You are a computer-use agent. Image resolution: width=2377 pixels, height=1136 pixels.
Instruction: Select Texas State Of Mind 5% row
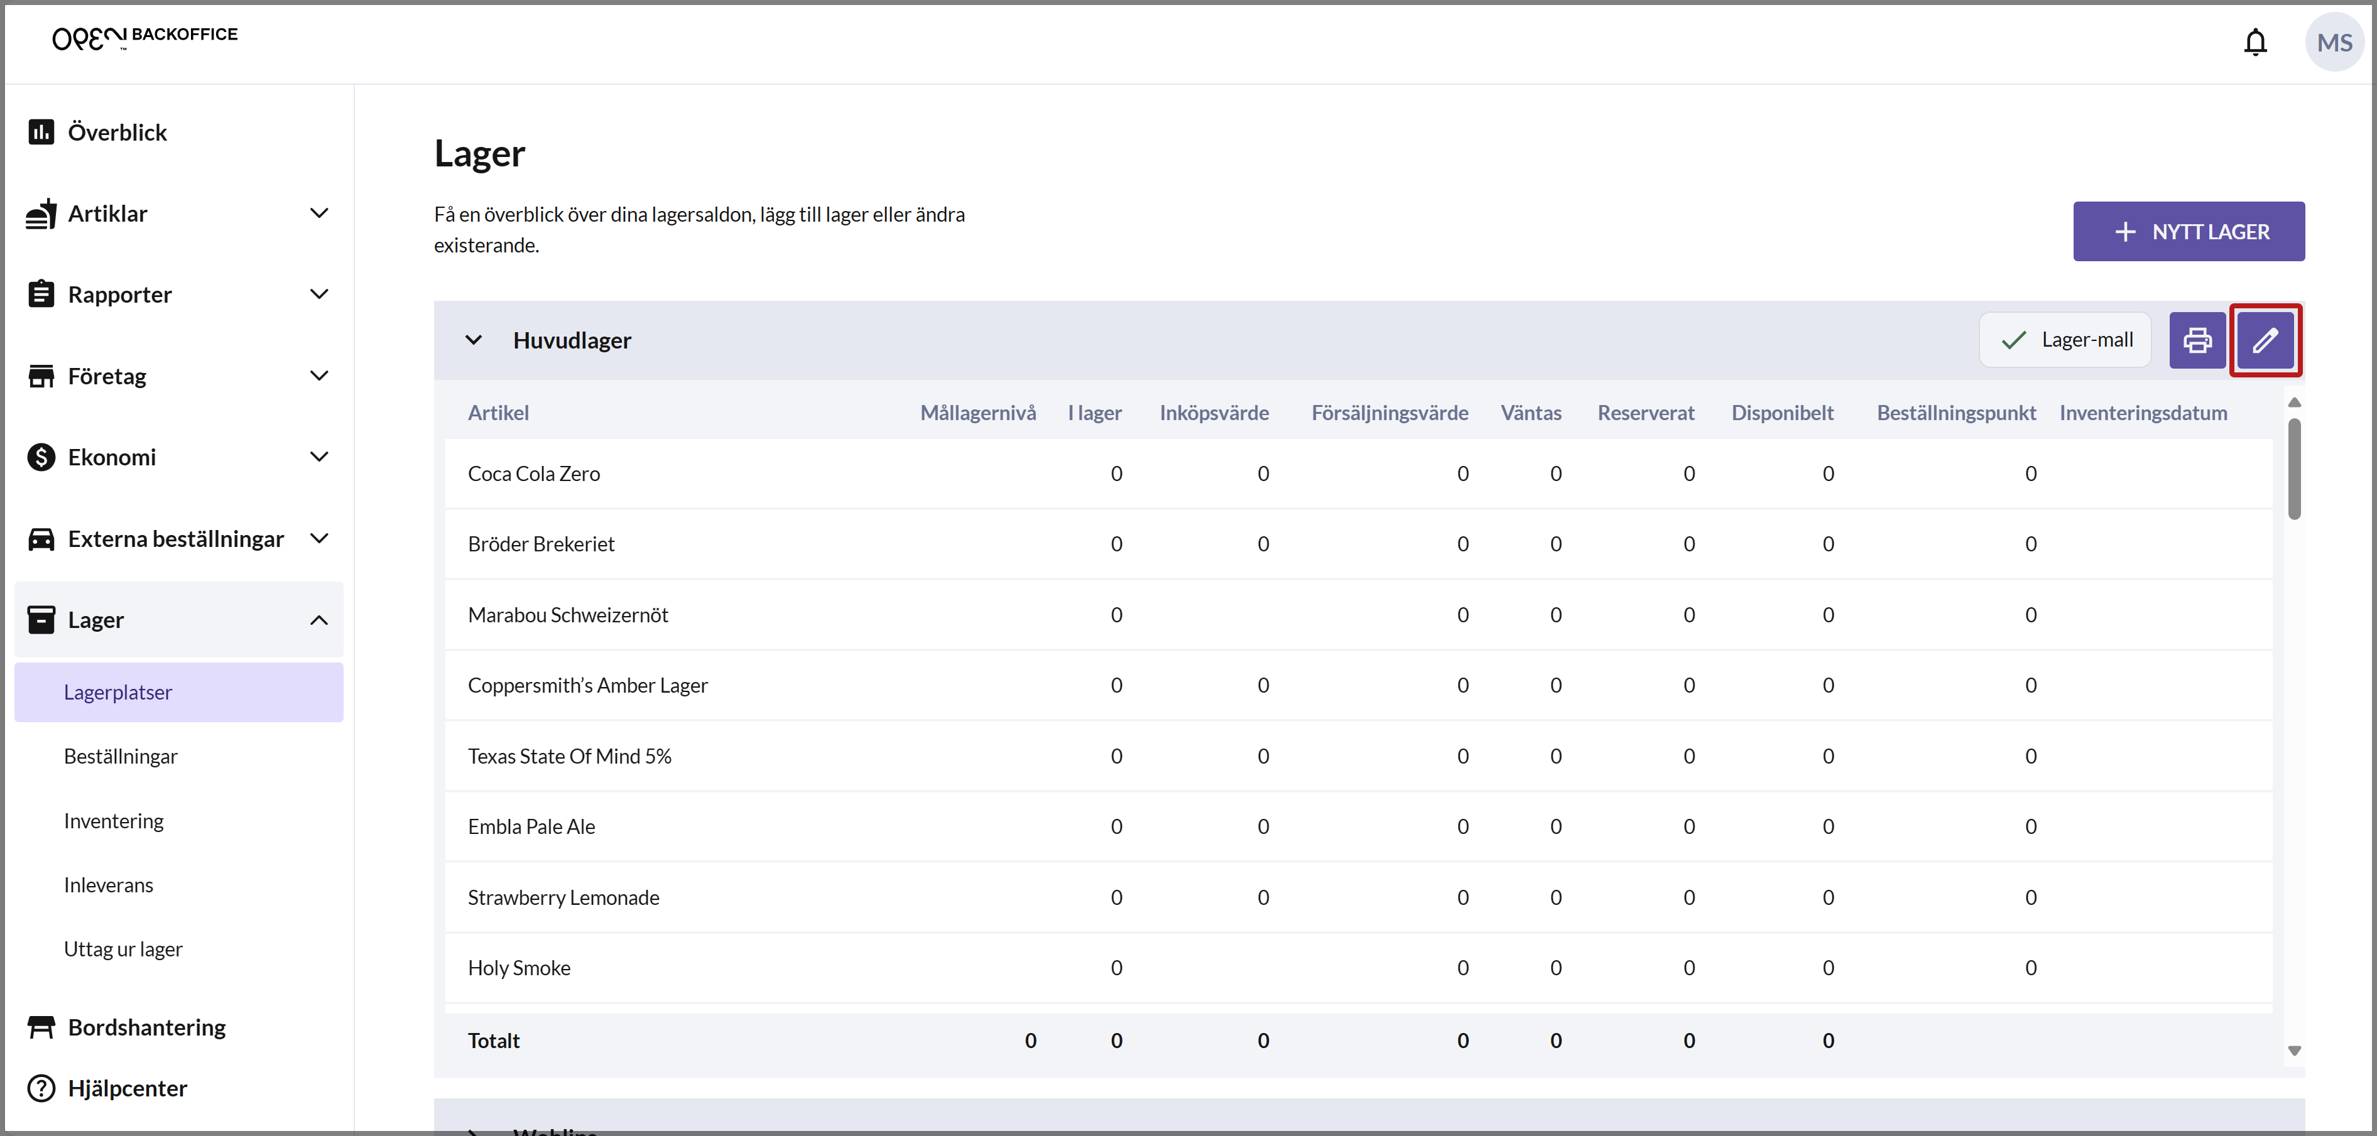[1358, 757]
